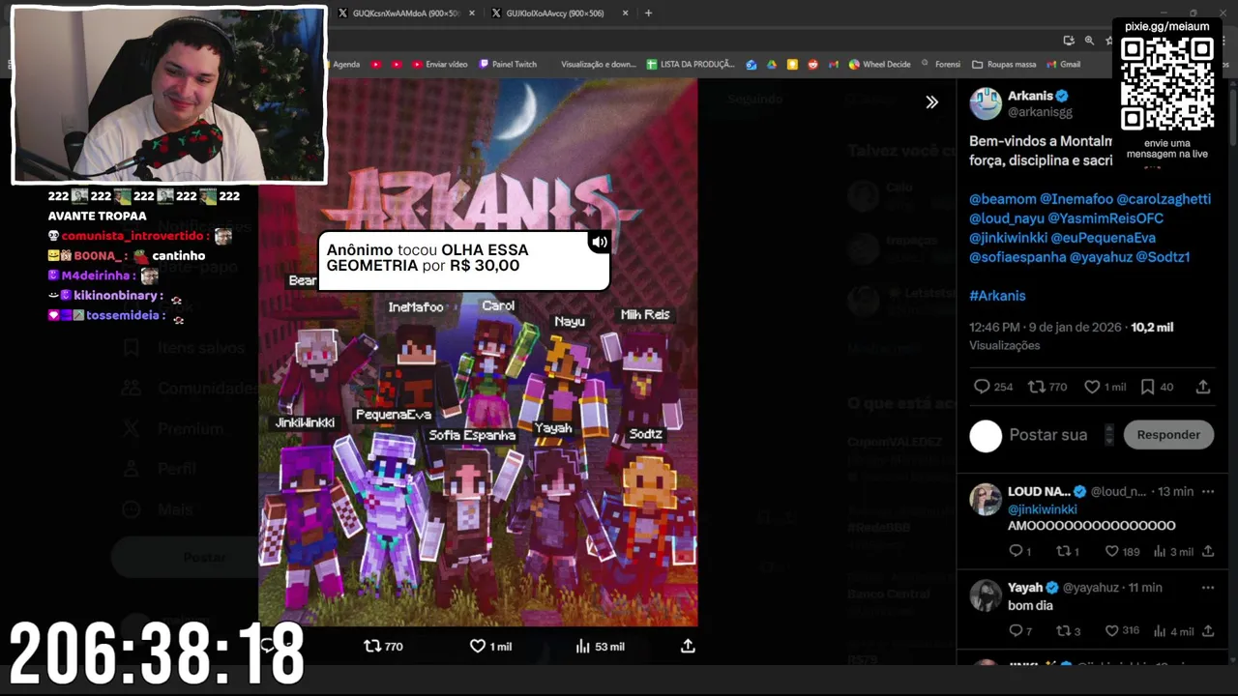The height and width of the screenshot is (696, 1238).
Task: Open Yayah's avatar in replies
Action: point(986,595)
